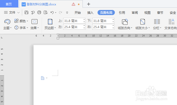This screenshot has width=177, height=105.
Task: Click the export-to-PDF icon beside save
Action: pos(33,13)
